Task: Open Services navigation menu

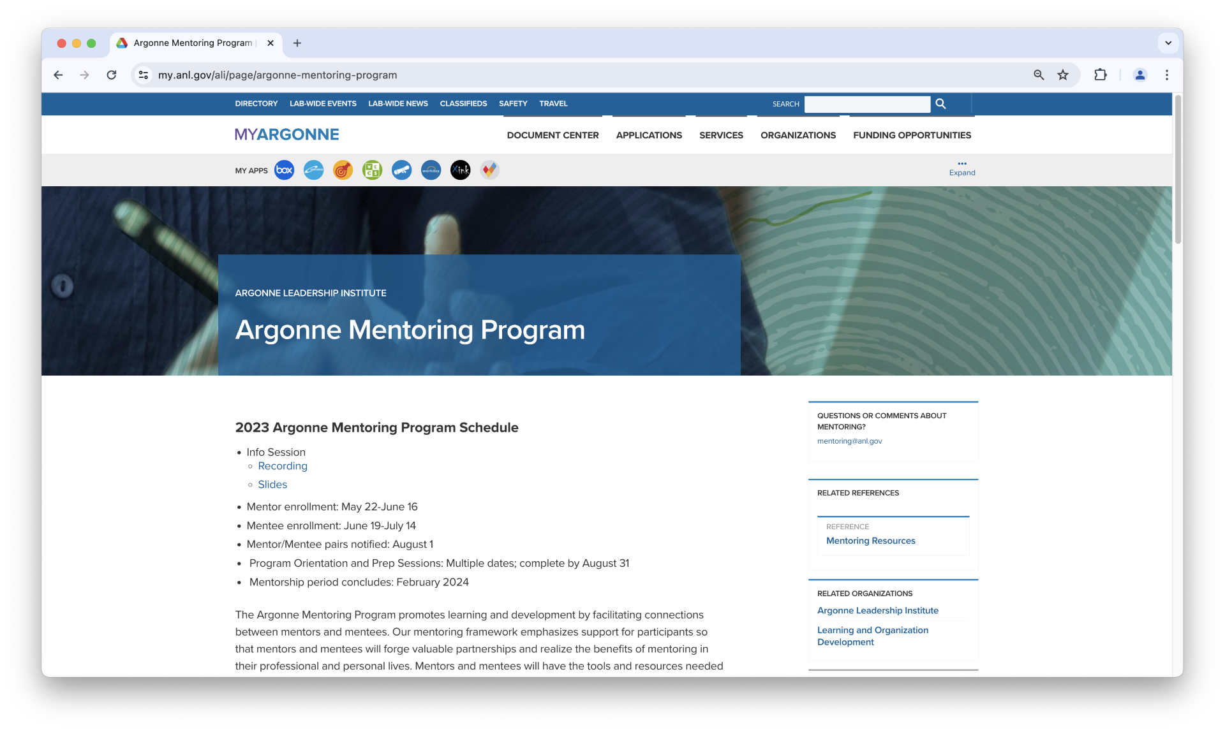Action: (x=721, y=135)
